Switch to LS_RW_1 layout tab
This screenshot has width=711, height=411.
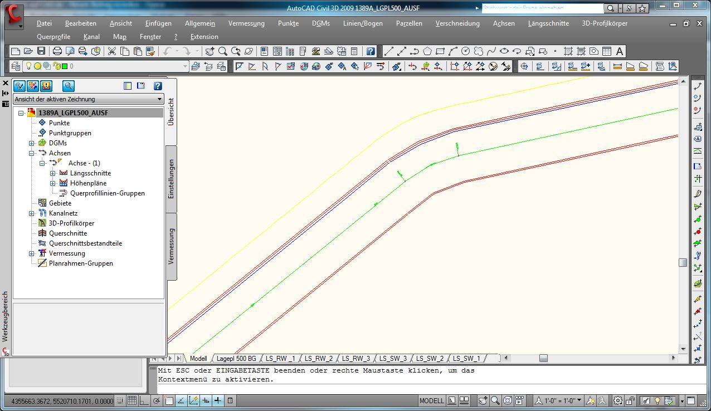pyautogui.click(x=281, y=359)
